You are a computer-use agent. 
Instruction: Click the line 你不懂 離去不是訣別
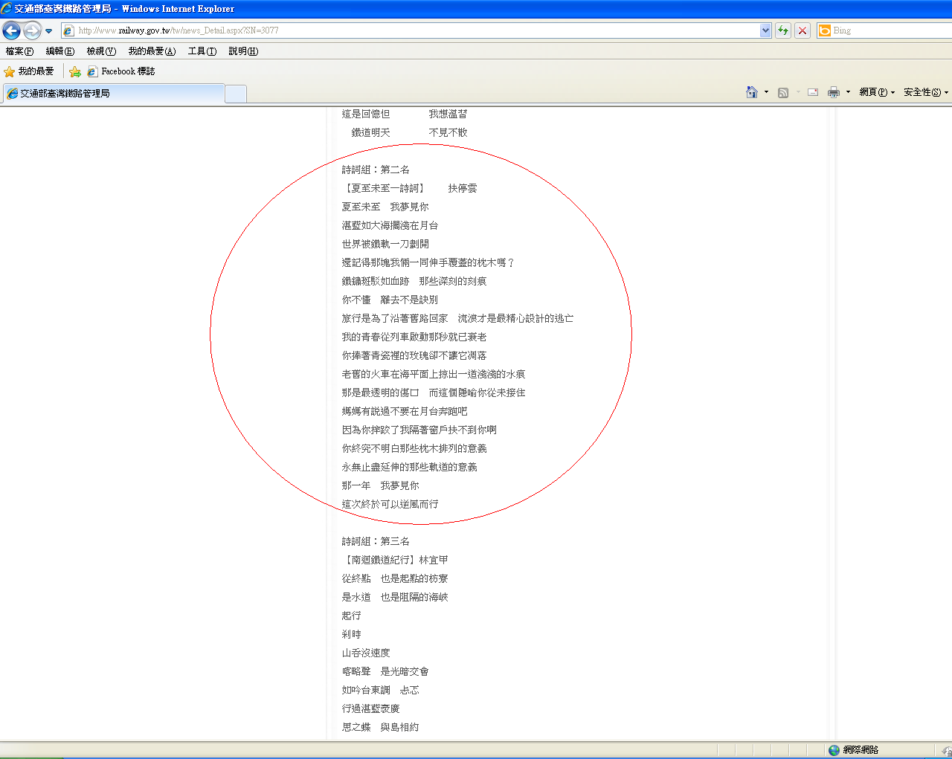[x=390, y=300]
